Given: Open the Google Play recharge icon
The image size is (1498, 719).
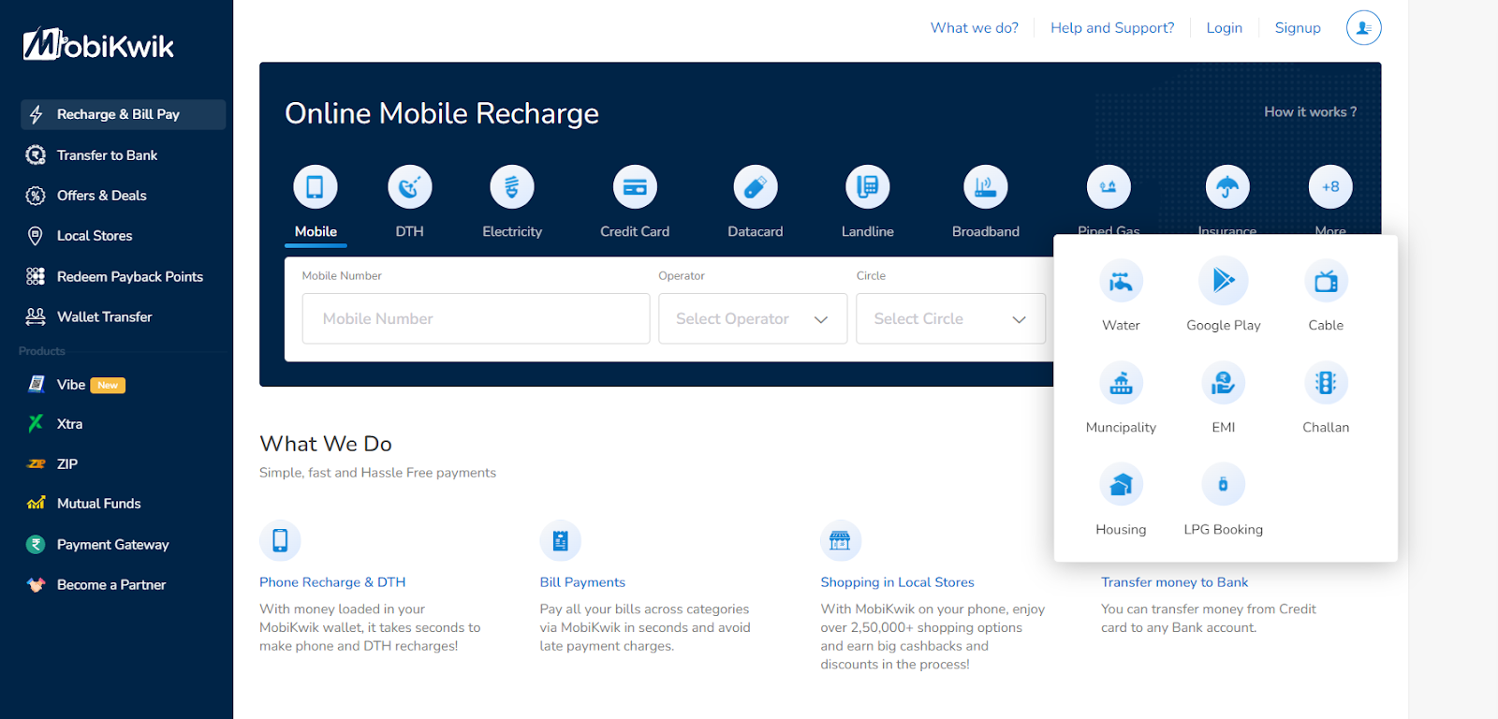Looking at the screenshot, I should pos(1224,281).
